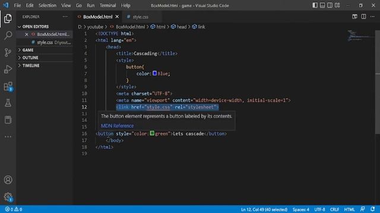The image size is (380, 213).
Task: Open MDN Reference link in hover tooltip
Action: (118, 126)
